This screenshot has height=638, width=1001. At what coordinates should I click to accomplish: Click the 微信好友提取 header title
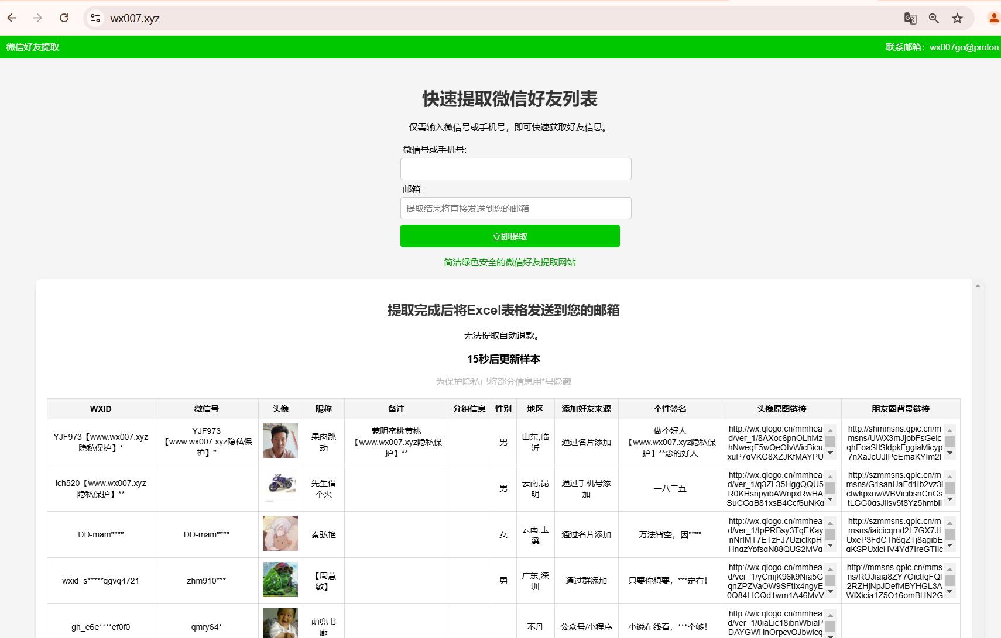coord(33,47)
